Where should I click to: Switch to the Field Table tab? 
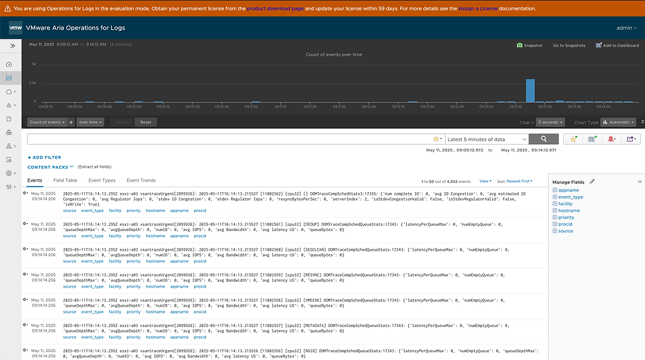point(65,180)
